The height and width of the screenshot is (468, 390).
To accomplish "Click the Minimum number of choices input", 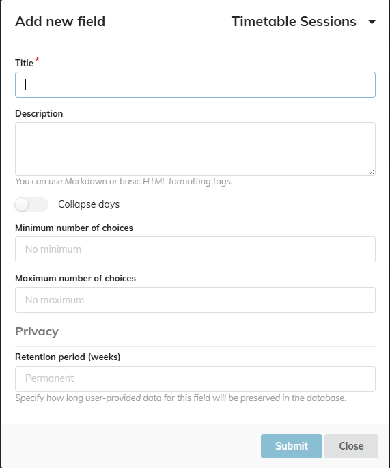I will [x=195, y=249].
